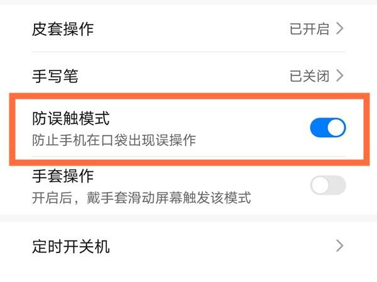Expand 手写笔 settings via its chevron
The width and height of the screenshot is (377, 282).
(340, 77)
